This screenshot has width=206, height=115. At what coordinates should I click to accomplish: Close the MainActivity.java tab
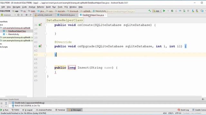pyautogui.click(x=76, y=15)
